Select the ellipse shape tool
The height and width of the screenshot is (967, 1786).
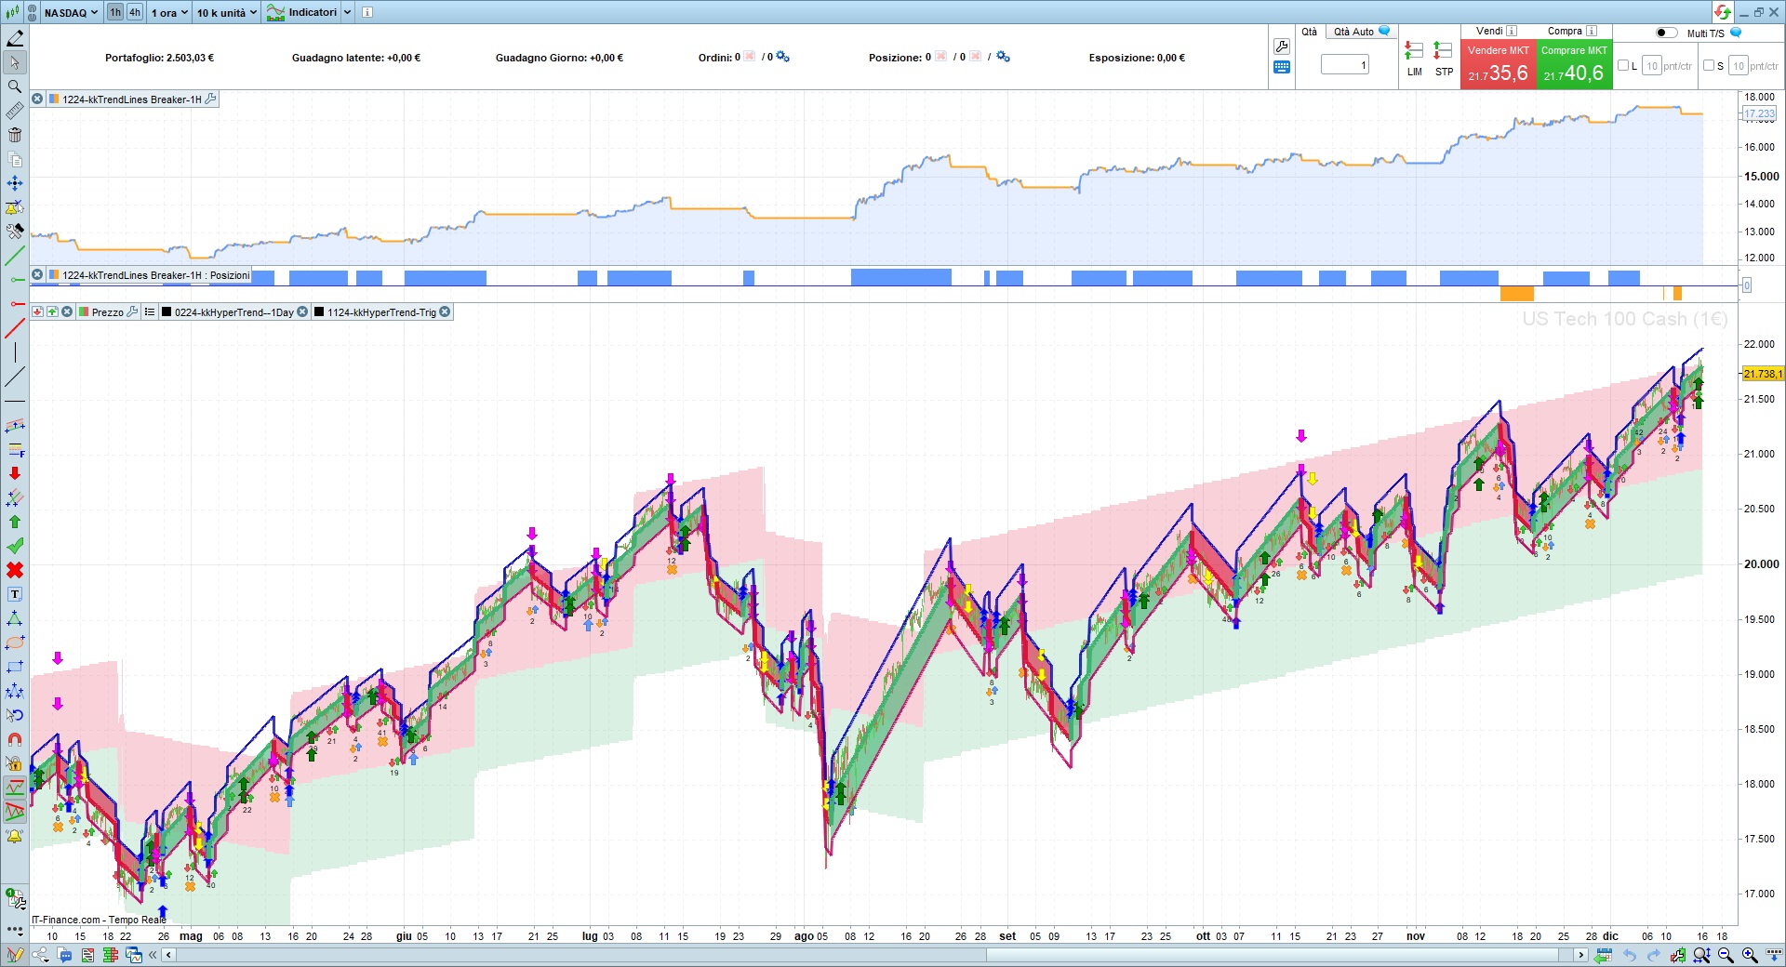click(15, 642)
